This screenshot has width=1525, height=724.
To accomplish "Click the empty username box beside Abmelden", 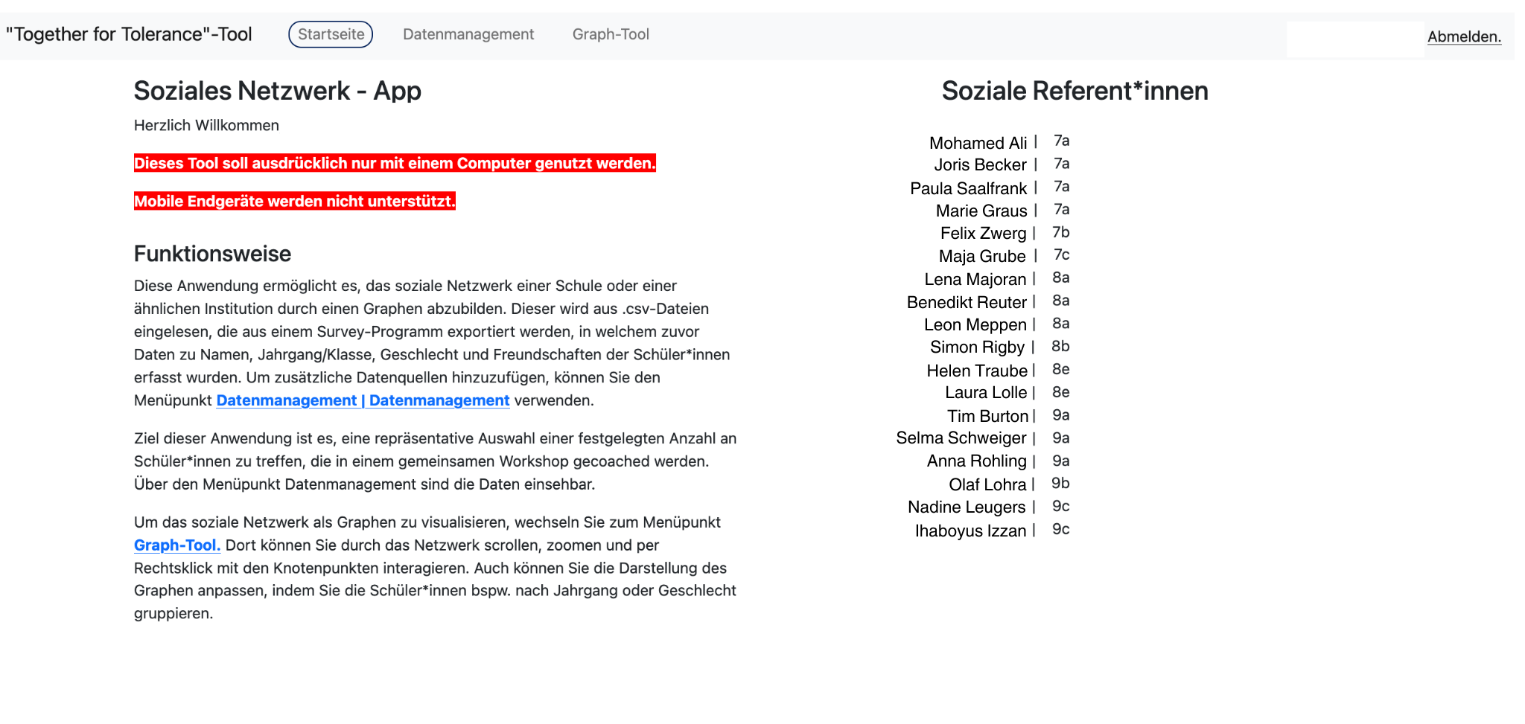I will coord(1354,39).
